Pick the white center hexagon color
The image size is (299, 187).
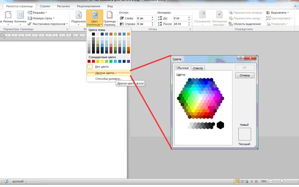pyautogui.click(x=201, y=98)
